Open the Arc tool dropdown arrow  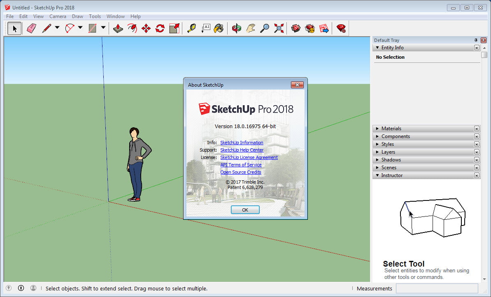coord(80,28)
